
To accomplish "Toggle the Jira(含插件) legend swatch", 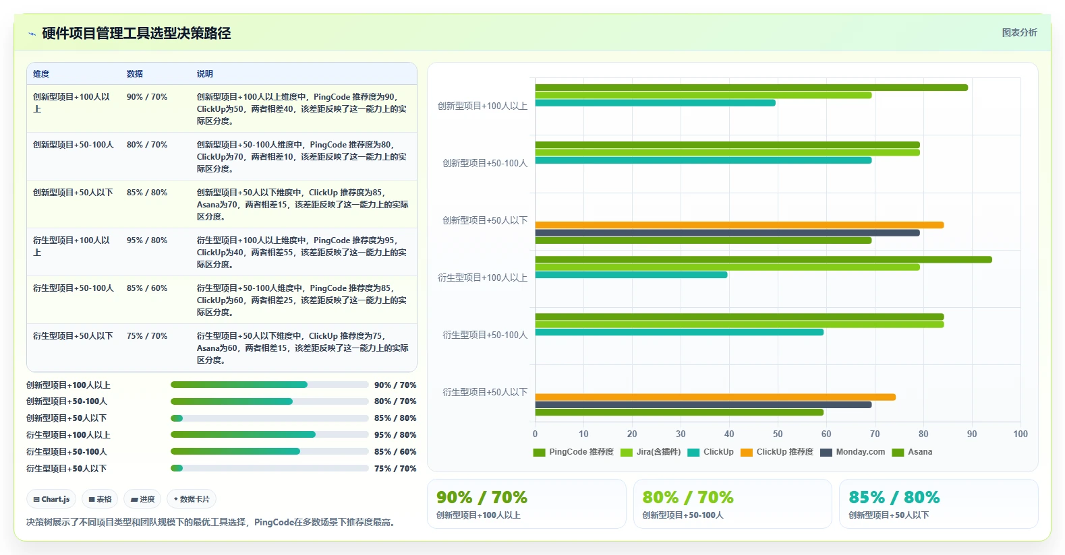I will pos(627,453).
